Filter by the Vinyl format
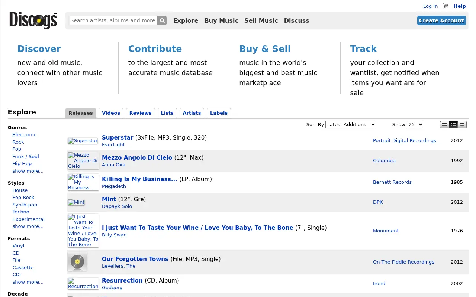 tap(18, 246)
